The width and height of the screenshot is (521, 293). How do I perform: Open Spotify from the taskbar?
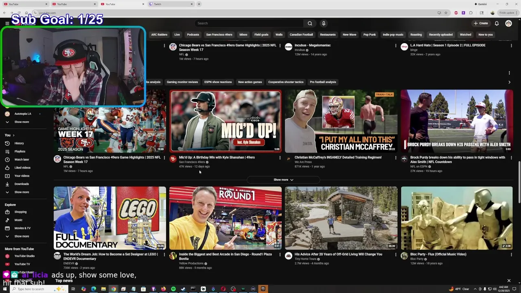coord(173,289)
